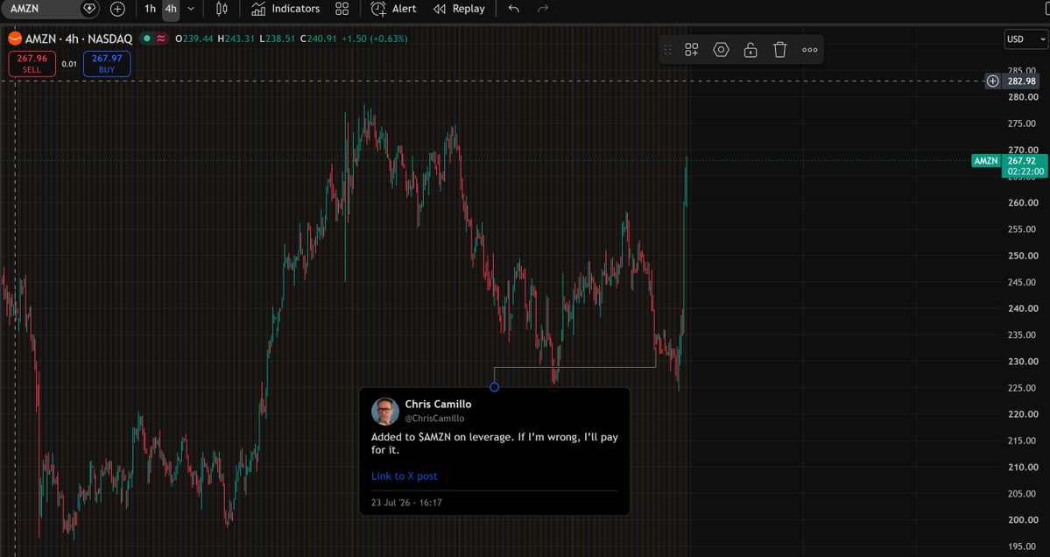Click the 225.00 price axis label

pos(1023,388)
